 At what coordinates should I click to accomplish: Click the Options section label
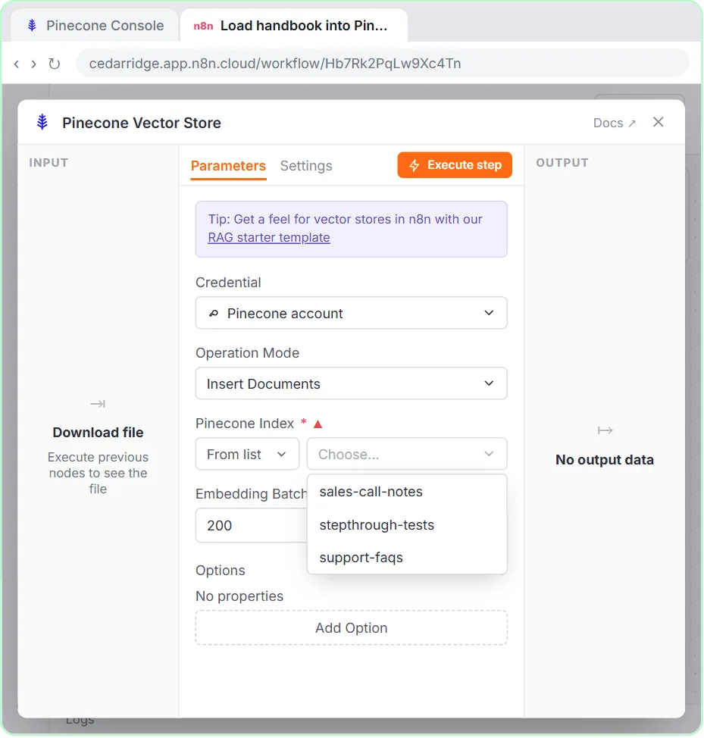221,571
